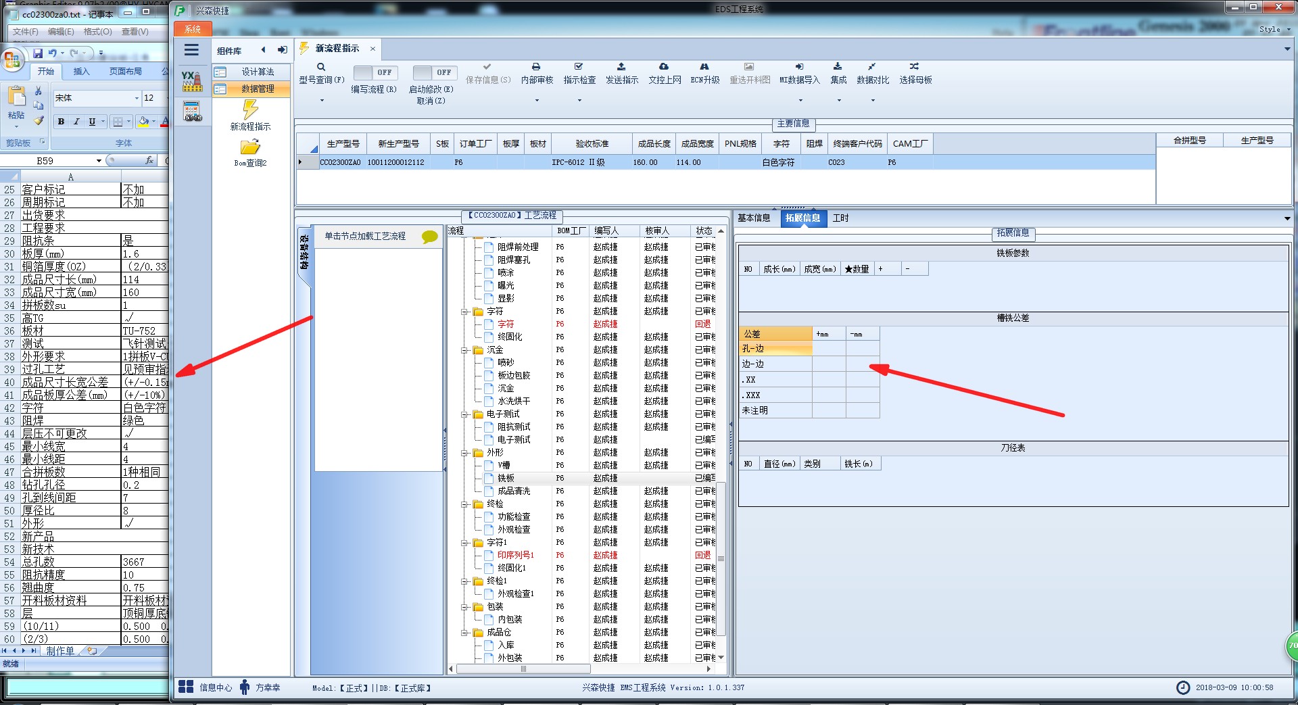This screenshot has height=705, width=1298.
Task: Open the 系统 orange menu tab
Action: (x=193, y=29)
